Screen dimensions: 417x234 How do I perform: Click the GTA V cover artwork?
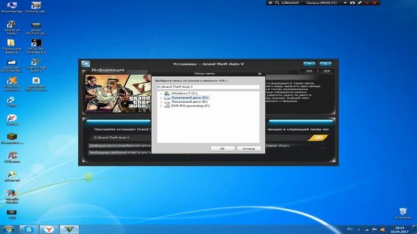tap(118, 94)
